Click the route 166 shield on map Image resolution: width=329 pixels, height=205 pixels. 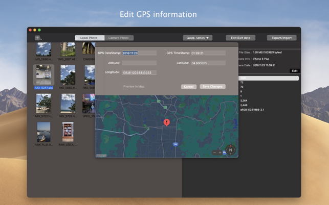[x=176, y=144]
